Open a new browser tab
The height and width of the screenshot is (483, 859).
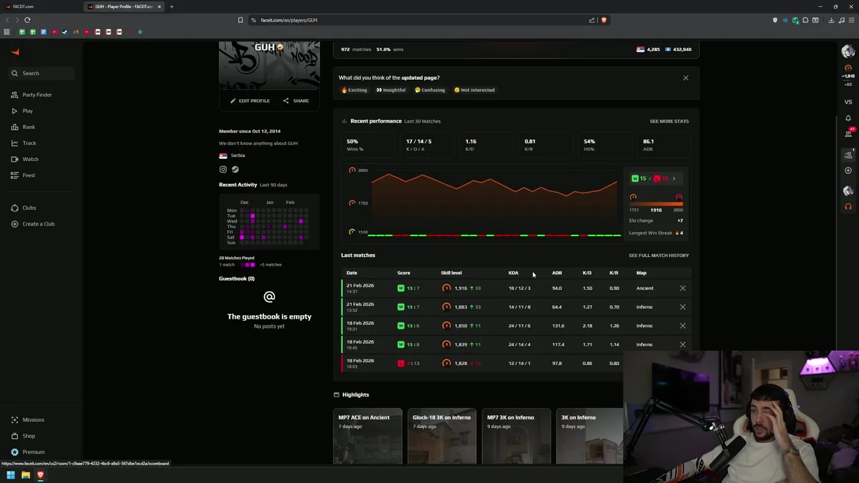pyautogui.click(x=171, y=7)
